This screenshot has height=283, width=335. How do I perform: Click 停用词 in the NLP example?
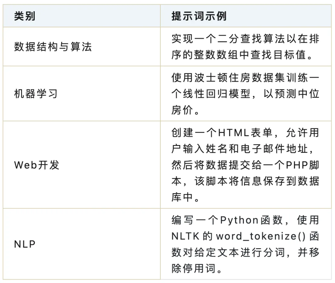[199, 268]
